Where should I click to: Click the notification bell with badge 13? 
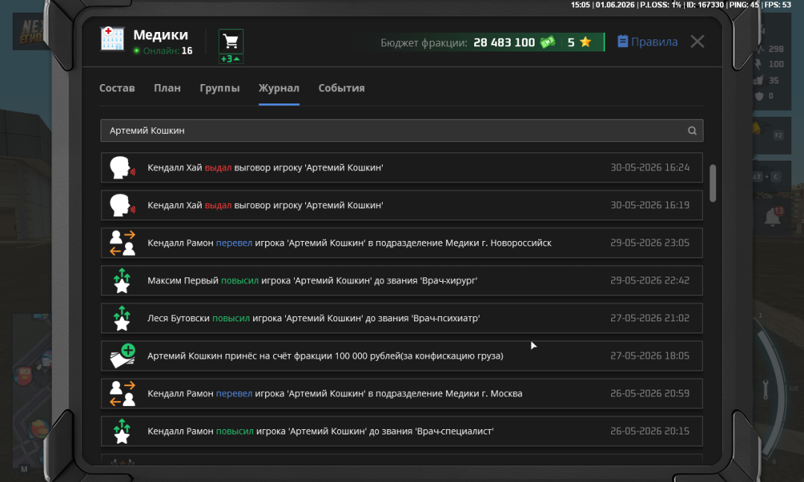[x=773, y=216]
